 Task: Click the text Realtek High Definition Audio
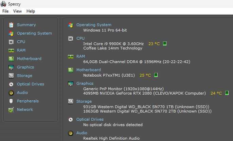click(x=111, y=138)
